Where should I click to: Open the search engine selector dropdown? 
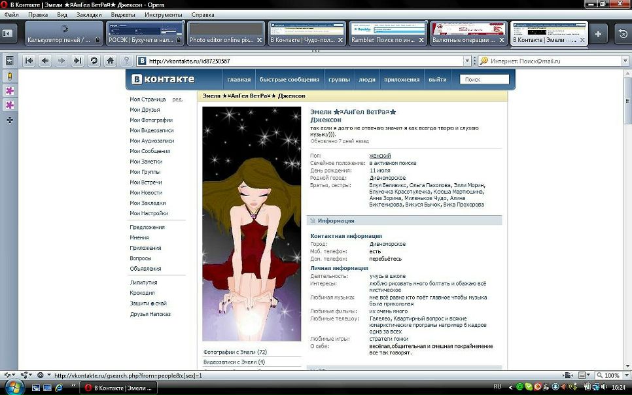(x=485, y=61)
